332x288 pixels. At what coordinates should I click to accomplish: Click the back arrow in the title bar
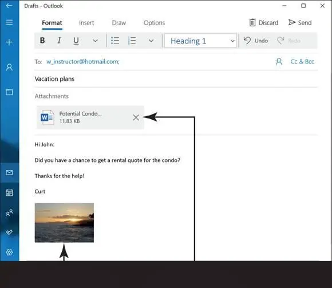(x=9, y=6)
